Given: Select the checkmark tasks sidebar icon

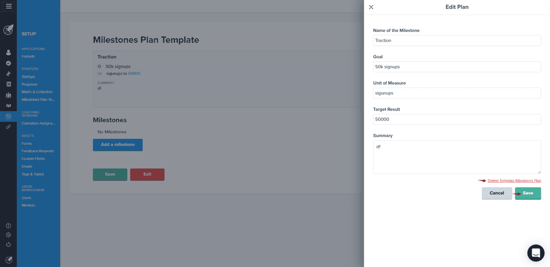Looking at the screenshot, I should (9, 63).
